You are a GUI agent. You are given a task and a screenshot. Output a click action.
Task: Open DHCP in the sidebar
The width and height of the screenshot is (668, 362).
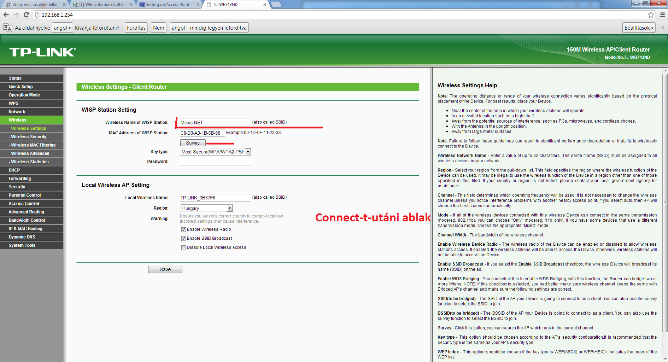pyautogui.click(x=32, y=170)
